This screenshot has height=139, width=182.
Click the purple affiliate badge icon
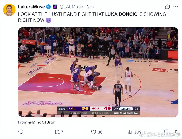[55, 7]
